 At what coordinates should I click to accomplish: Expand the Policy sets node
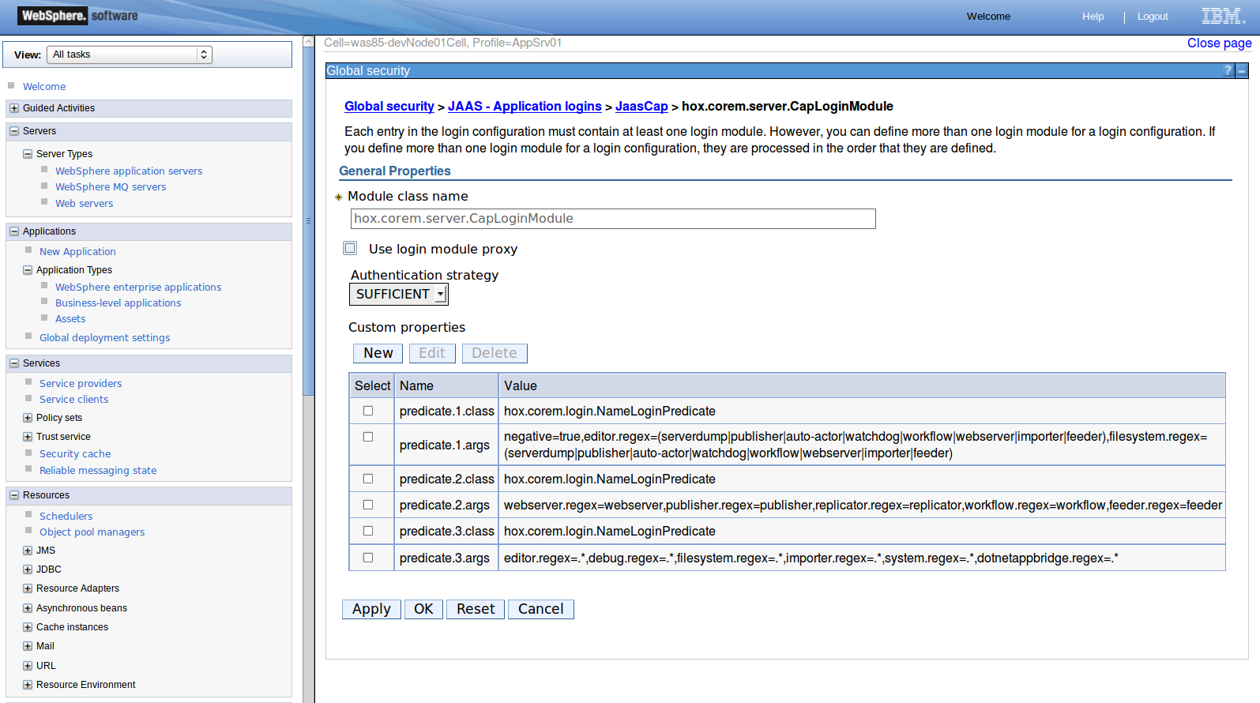click(x=28, y=418)
